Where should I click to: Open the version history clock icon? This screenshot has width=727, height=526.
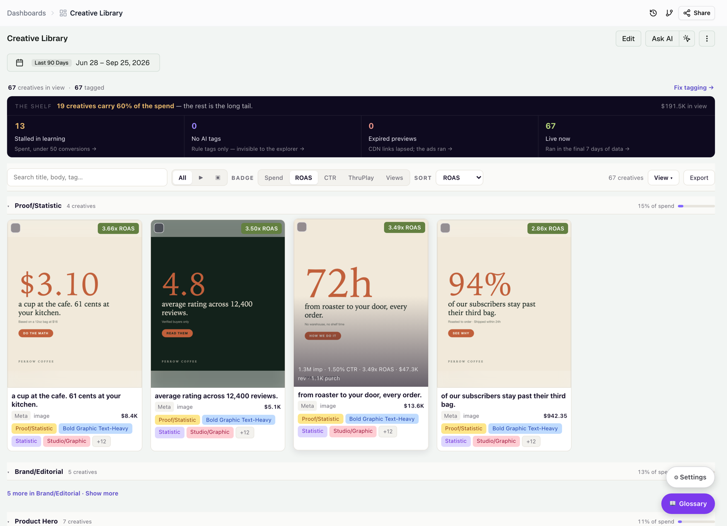click(x=653, y=13)
